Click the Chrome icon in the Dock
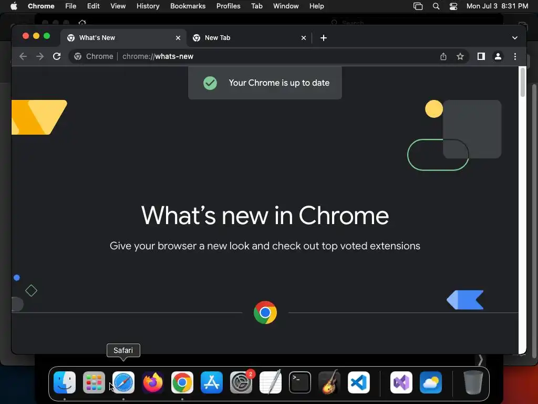The image size is (538, 404). coord(182,382)
